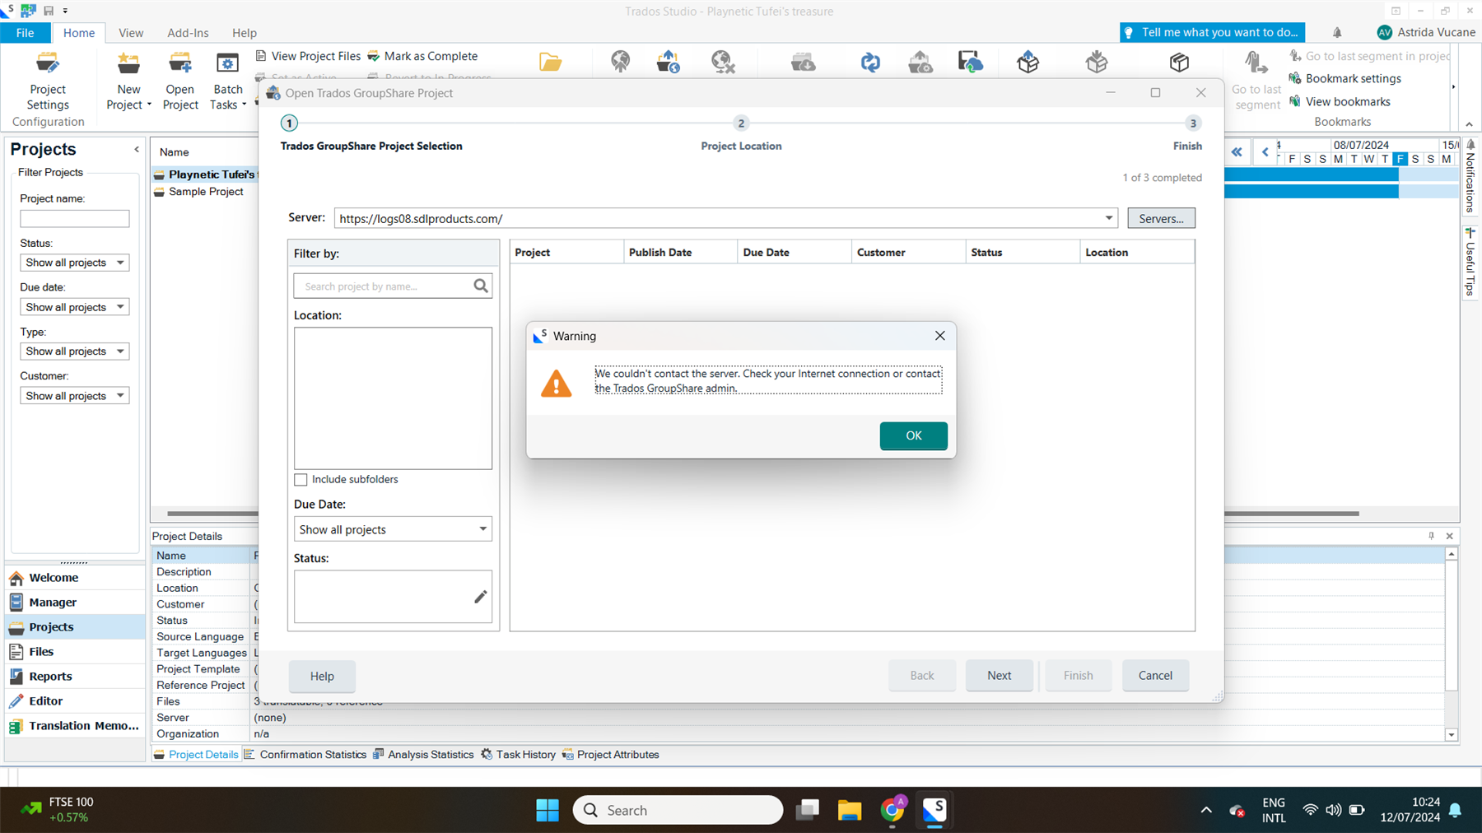
Task: Switch to Confirmation Statistics tab
Action: point(305,755)
